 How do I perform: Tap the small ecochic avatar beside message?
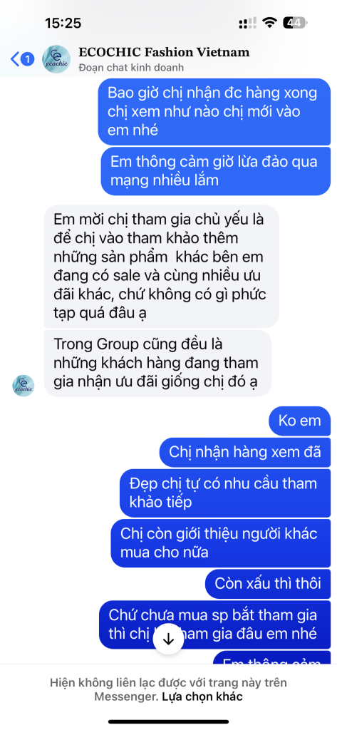(24, 386)
